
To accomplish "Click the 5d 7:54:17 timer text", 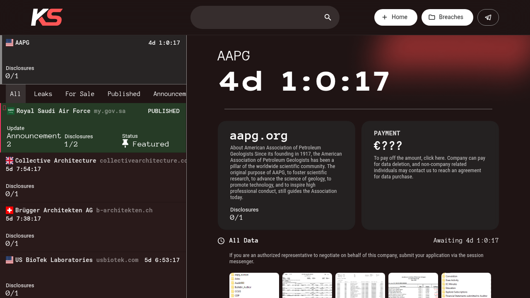I will click(23, 169).
